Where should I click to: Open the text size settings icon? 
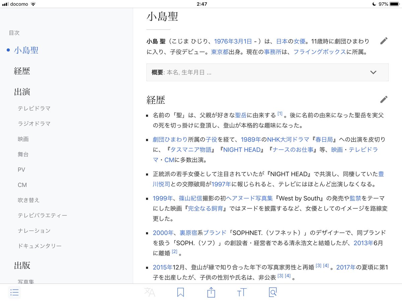[242, 293]
